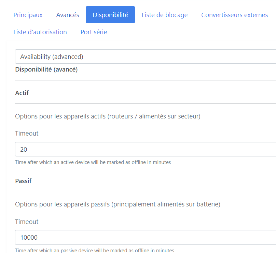Open the Principaux settings tab
This screenshot has width=276, height=253.
pos(28,15)
